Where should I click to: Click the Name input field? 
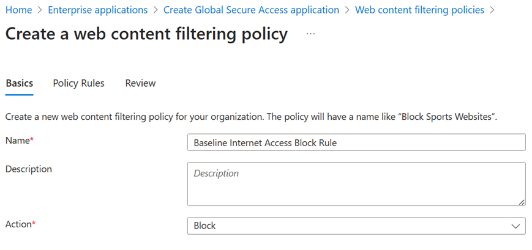(356, 142)
